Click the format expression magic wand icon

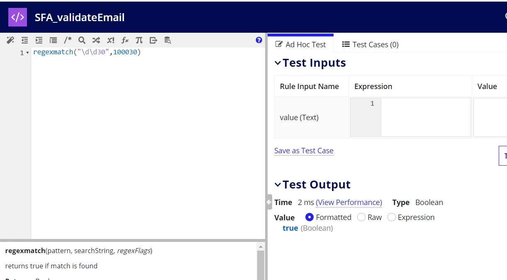point(10,40)
